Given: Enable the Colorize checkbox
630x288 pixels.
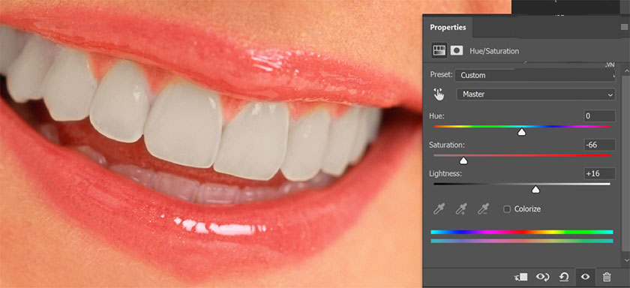Looking at the screenshot, I should tap(507, 208).
